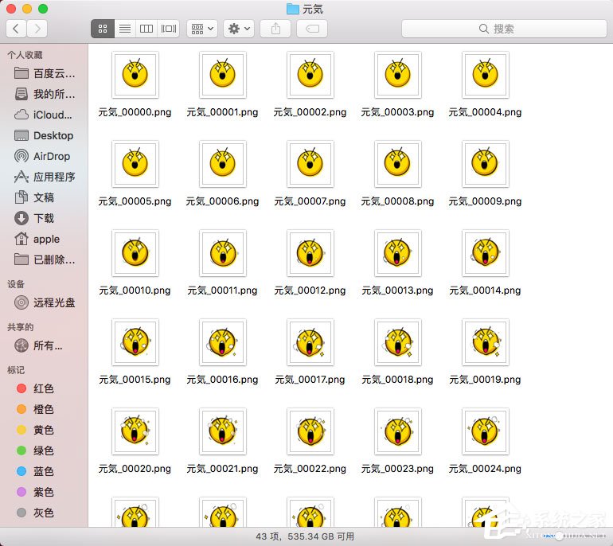613x546 pixels.
Task: Go forward with the right arrow button
Action: pyautogui.click(x=37, y=29)
